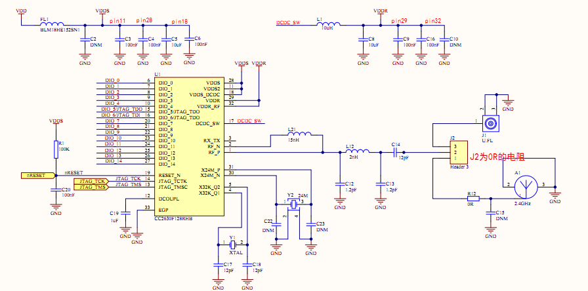Screen dimensions: 588x291
Task: Select the red J2为0R的电阻 note
Action: pyautogui.click(x=497, y=157)
